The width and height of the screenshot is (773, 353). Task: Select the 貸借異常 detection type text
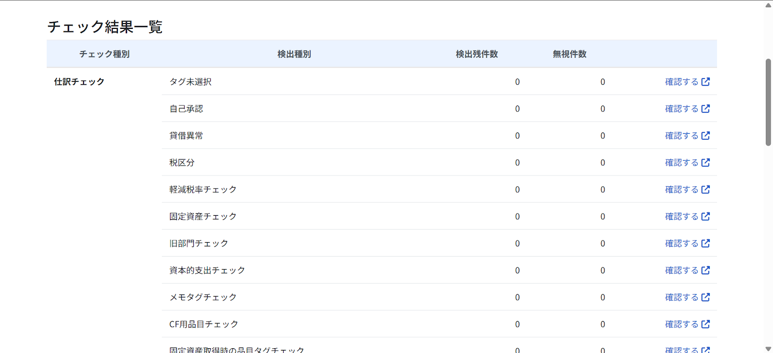point(186,136)
